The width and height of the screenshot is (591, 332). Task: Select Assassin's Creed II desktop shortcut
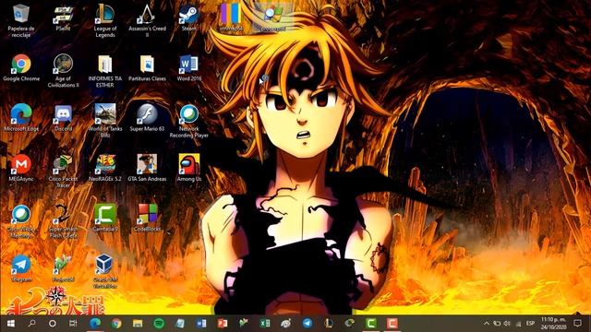(147, 20)
